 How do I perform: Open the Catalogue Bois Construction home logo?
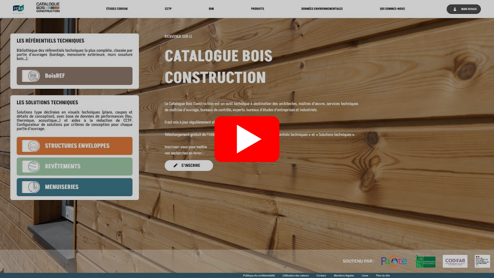pos(48,7)
